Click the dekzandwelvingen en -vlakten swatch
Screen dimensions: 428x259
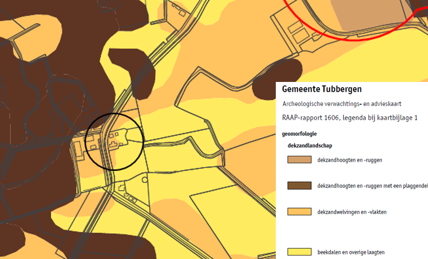pos(299,212)
